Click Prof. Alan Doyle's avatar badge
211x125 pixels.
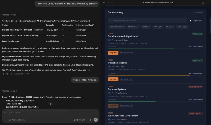(x=109, y=67)
